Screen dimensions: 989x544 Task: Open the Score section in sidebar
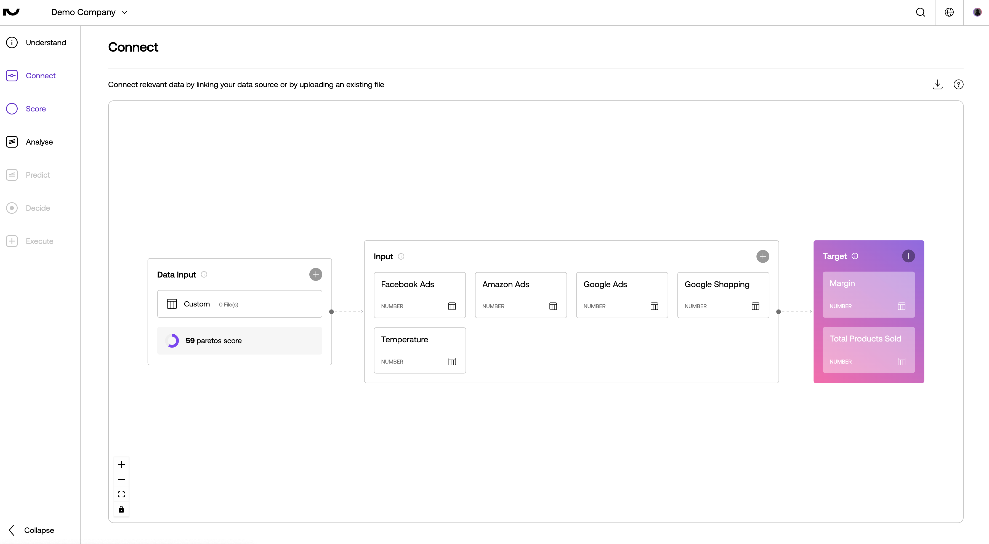coord(35,109)
